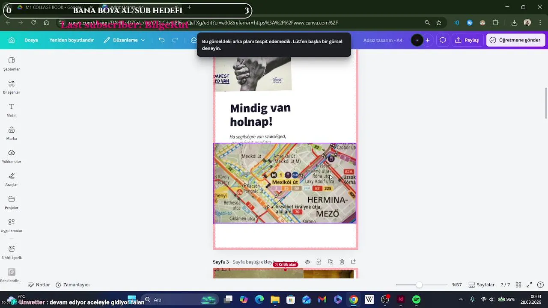The width and height of the screenshot is (548, 308).
Task: Open the Marka brand panel
Action: 12,133
